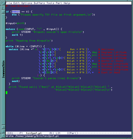Click the '$slon' variable in the regex
Viewport: 133px width, 139px height.
71,70
